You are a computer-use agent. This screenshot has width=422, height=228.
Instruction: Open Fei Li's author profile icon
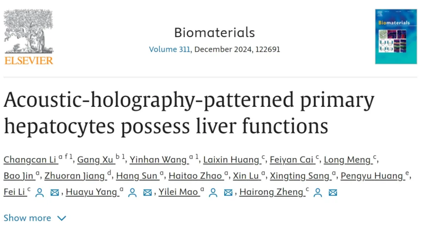coord(39,193)
